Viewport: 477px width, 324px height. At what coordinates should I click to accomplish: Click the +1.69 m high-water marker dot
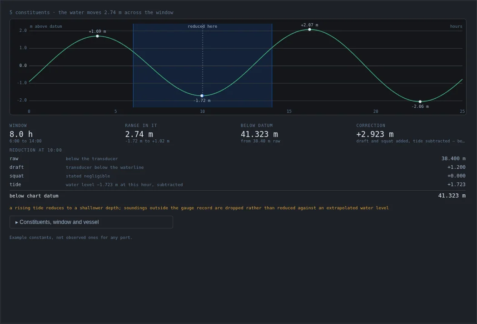click(97, 36)
